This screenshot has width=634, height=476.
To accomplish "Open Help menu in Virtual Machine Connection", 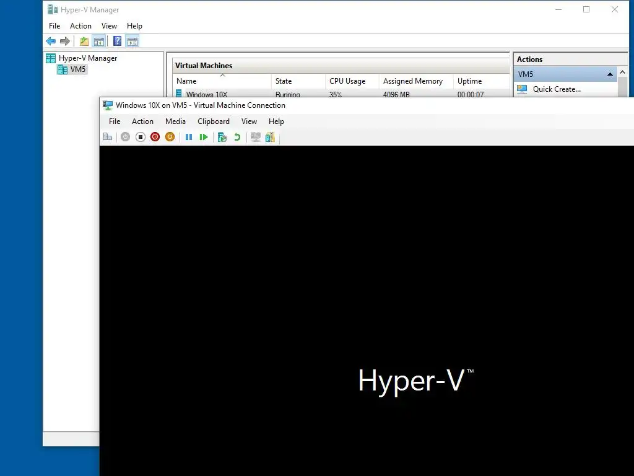I will click(x=276, y=121).
